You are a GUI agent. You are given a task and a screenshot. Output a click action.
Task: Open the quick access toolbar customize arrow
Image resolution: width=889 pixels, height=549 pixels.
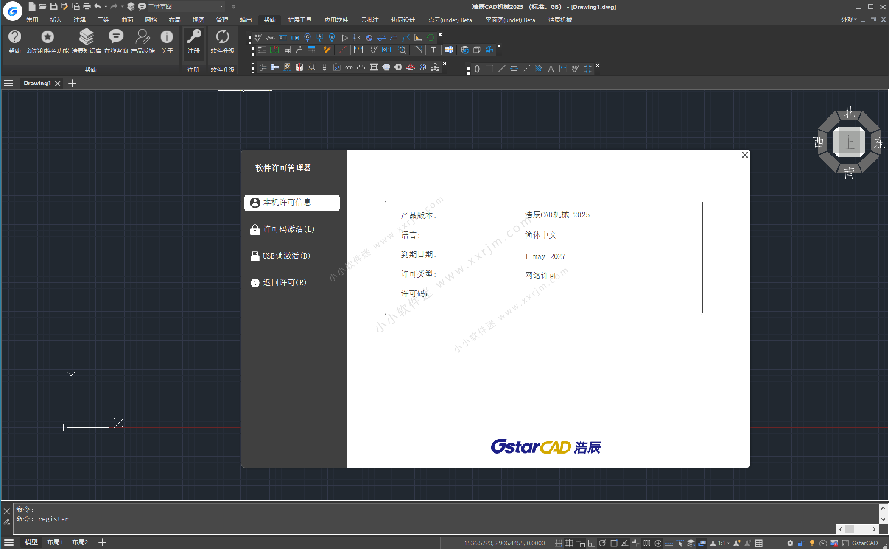[233, 6]
